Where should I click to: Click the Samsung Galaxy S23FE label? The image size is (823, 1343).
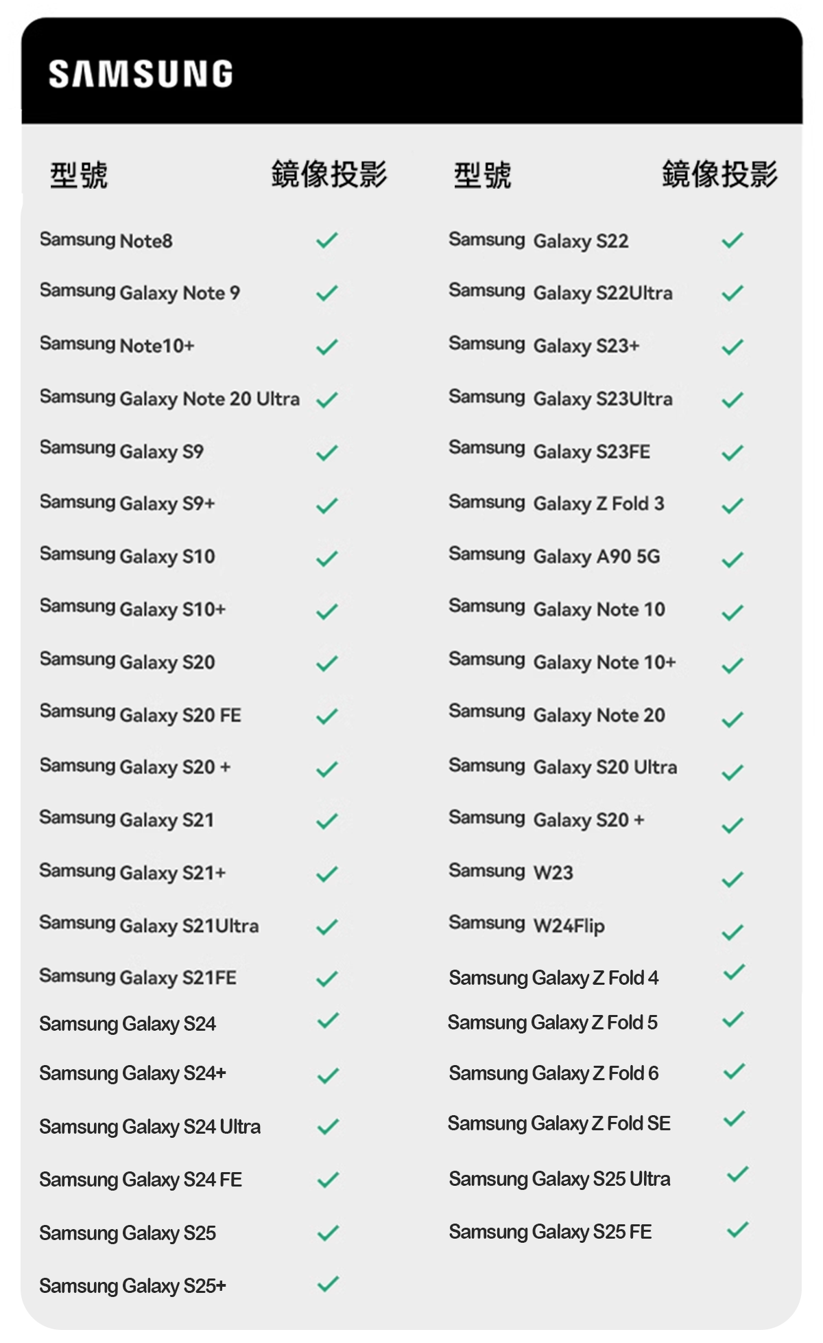tap(549, 451)
